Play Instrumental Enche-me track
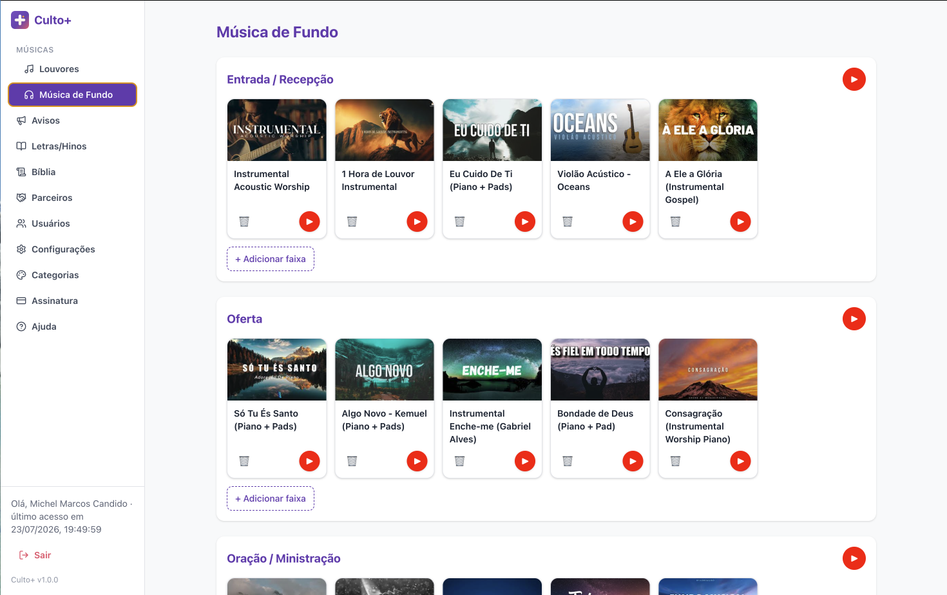The width and height of the screenshot is (947, 595). click(525, 461)
